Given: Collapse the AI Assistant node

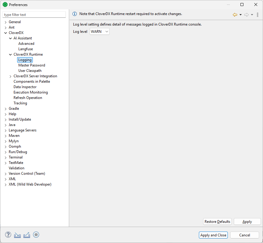Looking at the screenshot, I should (x=11, y=38).
